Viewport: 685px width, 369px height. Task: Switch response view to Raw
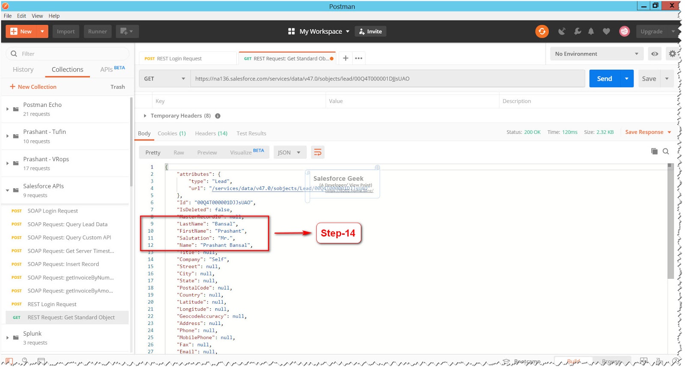[179, 153]
